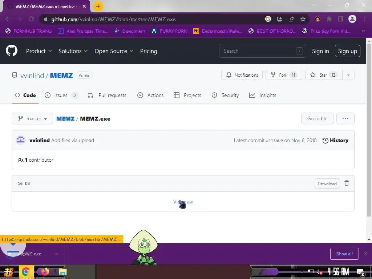The width and height of the screenshot is (372, 279).
Task: Click the Show all downloads button
Action: pos(344,254)
